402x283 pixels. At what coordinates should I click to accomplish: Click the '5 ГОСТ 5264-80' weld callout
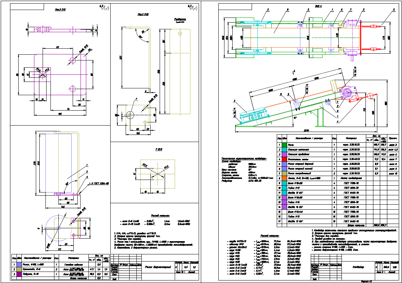pyautogui.click(x=100, y=183)
